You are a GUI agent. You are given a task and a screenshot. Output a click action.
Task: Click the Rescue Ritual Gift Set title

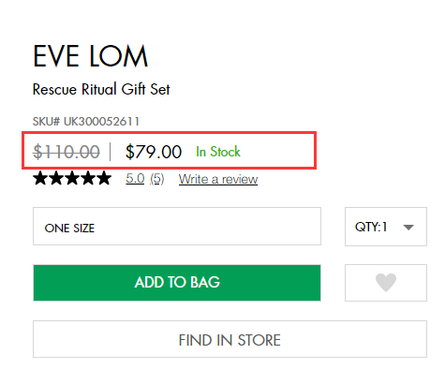[101, 89]
